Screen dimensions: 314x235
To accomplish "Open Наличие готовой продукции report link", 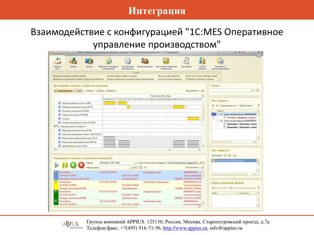I will tap(170, 79).
